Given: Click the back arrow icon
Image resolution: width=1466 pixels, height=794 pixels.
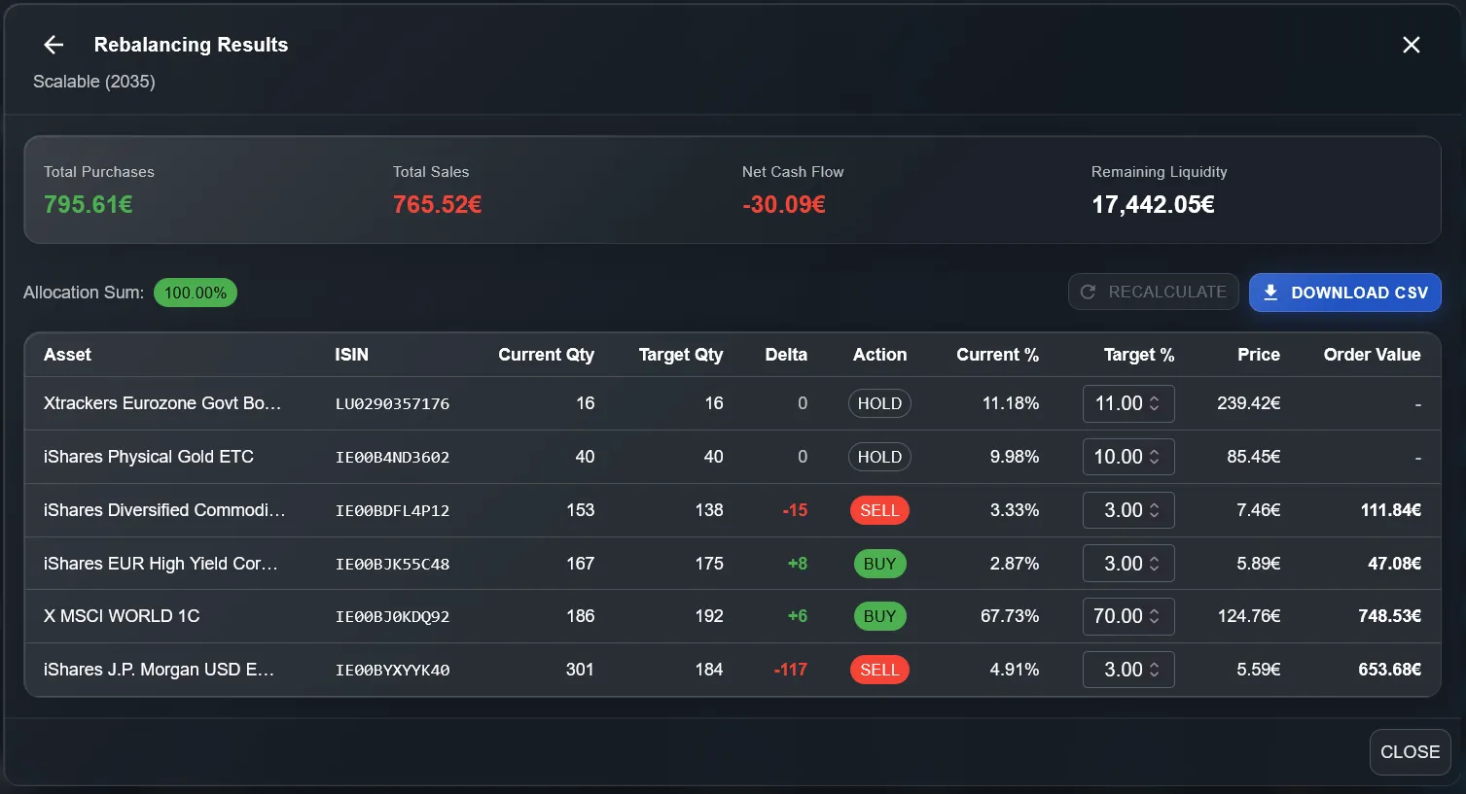Looking at the screenshot, I should pyautogui.click(x=54, y=45).
